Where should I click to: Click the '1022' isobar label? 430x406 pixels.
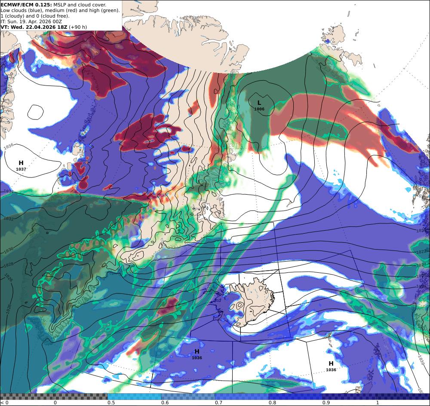point(421,252)
